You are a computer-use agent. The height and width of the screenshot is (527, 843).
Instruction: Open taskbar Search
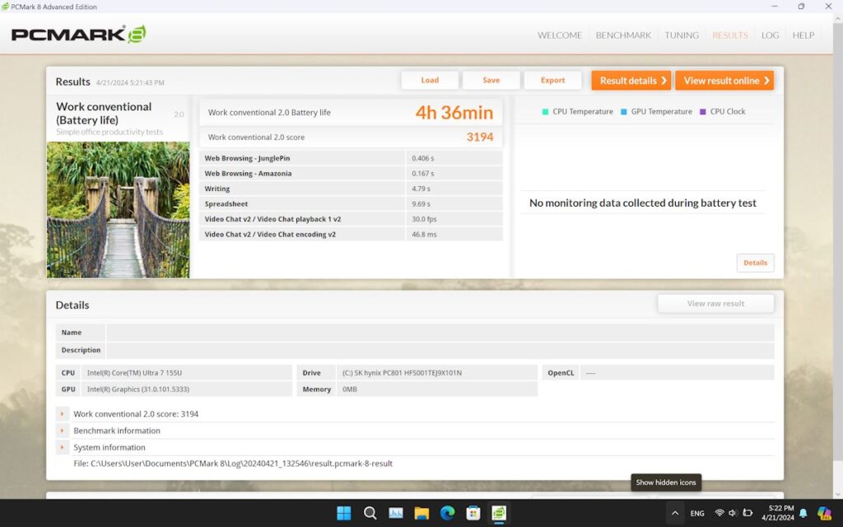tap(370, 513)
